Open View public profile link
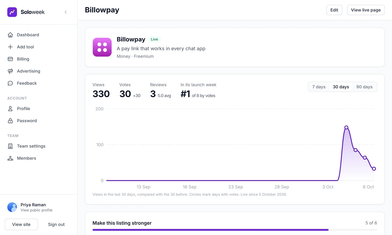This screenshot has height=235, width=392. pos(36,210)
